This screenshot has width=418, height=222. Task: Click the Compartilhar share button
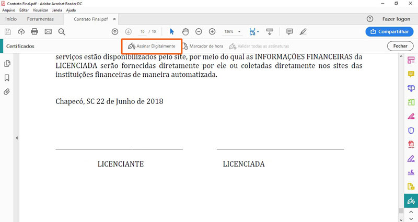coord(389,32)
